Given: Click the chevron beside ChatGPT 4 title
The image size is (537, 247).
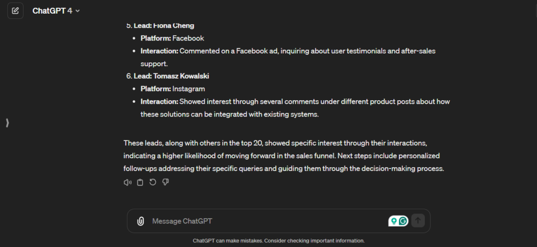Looking at the screenshot, I should coord(78,11).
